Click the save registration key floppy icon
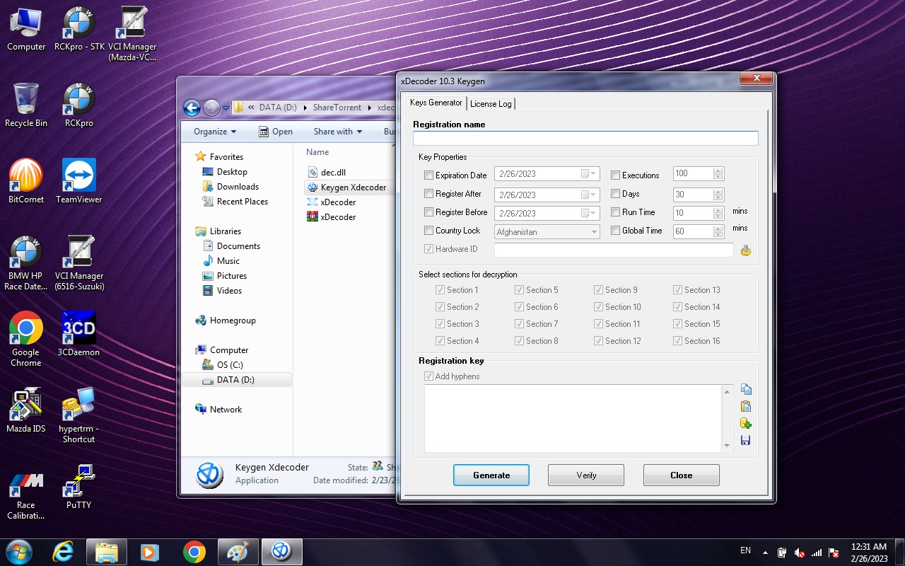Viewport: 905px width, 566px height. pos(745,440)
